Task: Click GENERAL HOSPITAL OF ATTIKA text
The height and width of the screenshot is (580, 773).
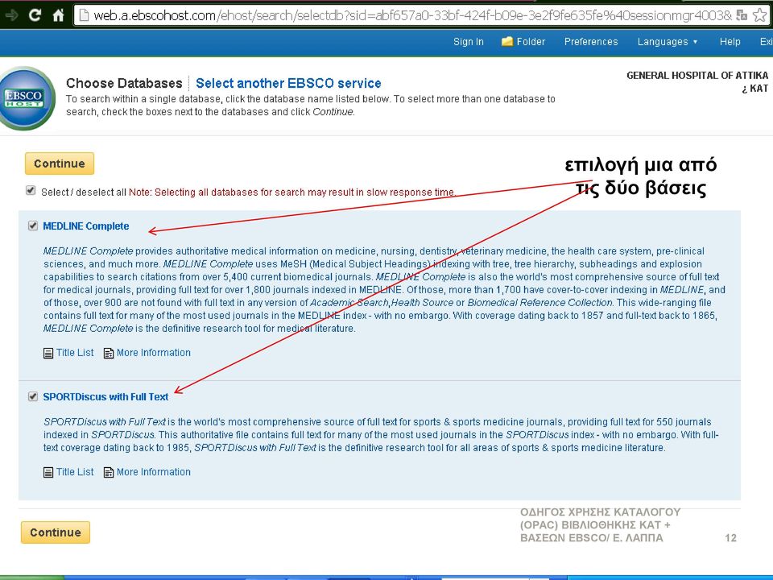Action: click(x=697, y=76)
